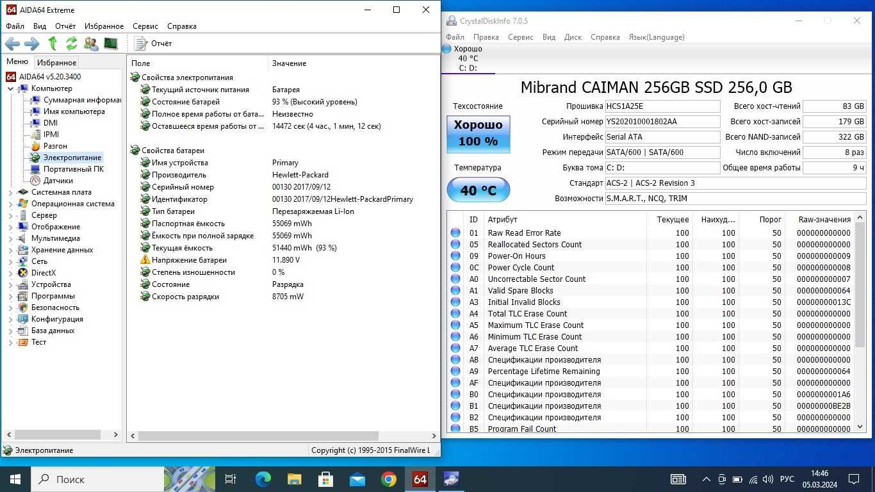875x492 pixels.
Task: Click the AIDA64 Back arrow toolbar icon
Action: [x=12, y=44]
